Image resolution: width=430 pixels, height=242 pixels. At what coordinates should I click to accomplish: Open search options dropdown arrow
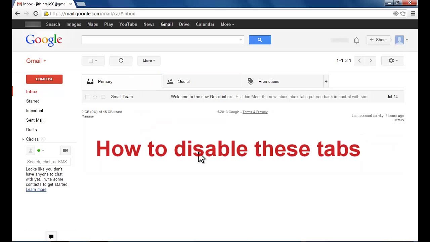241,40
